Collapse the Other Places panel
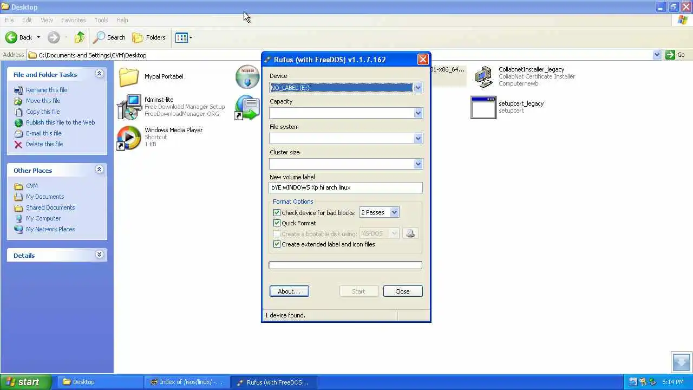This screenshot has height=390, width=693. [x=99, y=170]
